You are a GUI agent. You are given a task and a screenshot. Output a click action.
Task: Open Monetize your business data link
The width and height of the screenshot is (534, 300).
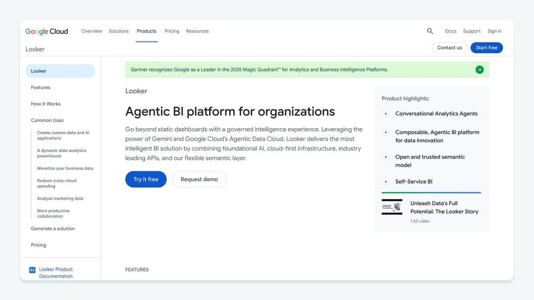coord(65,168)
